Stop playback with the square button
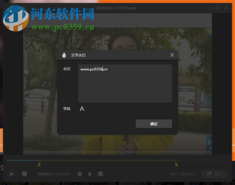This screenshot has height=185, width=235. (24, 174)
